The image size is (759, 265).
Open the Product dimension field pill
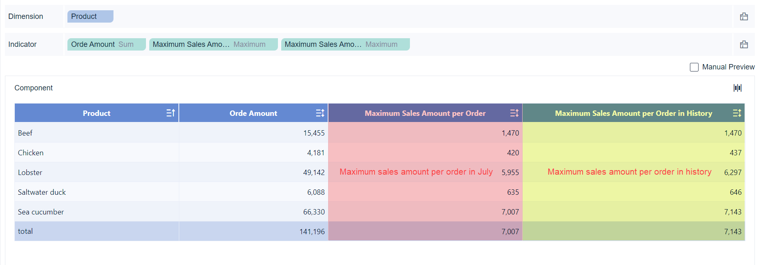[90, 16]
